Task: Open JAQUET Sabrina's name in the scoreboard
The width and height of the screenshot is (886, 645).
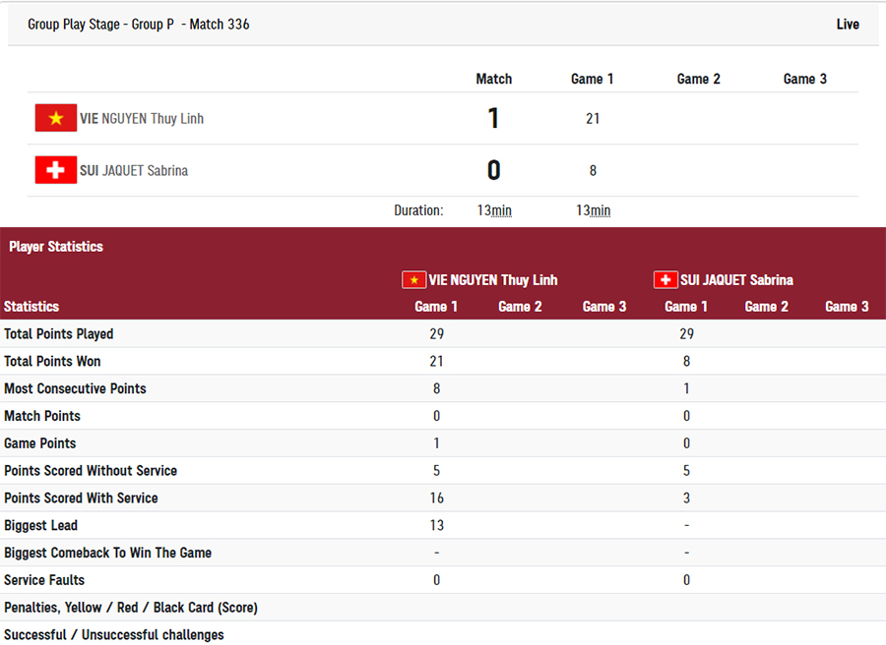Action: tap(134, 170)
